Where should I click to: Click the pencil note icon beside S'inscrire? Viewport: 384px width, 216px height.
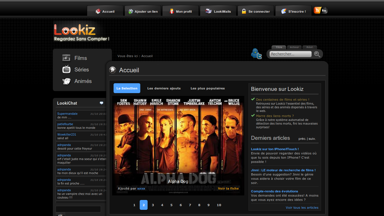click(x=284, y=11)
